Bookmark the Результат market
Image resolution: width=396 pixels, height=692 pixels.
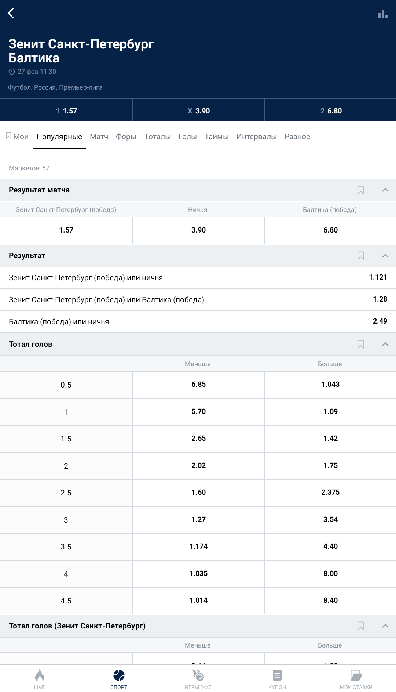[x=360, y=256]
